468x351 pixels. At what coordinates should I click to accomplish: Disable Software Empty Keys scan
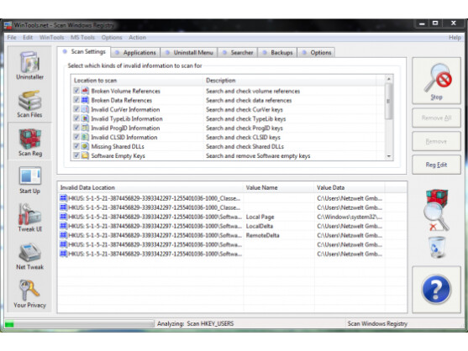[76, 155]
